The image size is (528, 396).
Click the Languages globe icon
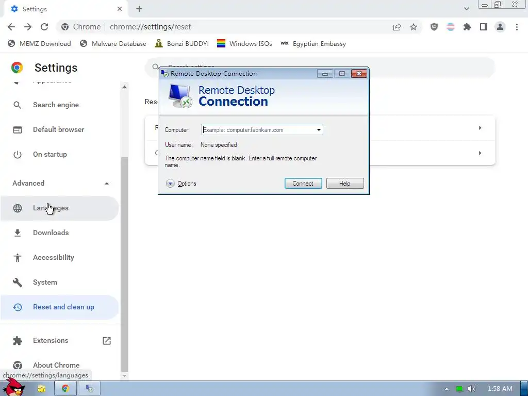(18, 208)
